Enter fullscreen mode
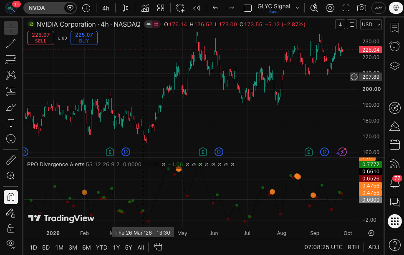This screenshot has width=404, height=255. pos(346,8)
